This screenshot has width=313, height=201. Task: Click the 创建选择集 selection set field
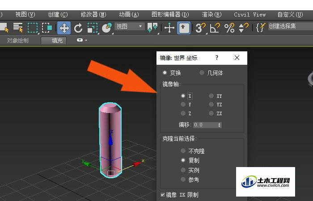click(291, 26)
